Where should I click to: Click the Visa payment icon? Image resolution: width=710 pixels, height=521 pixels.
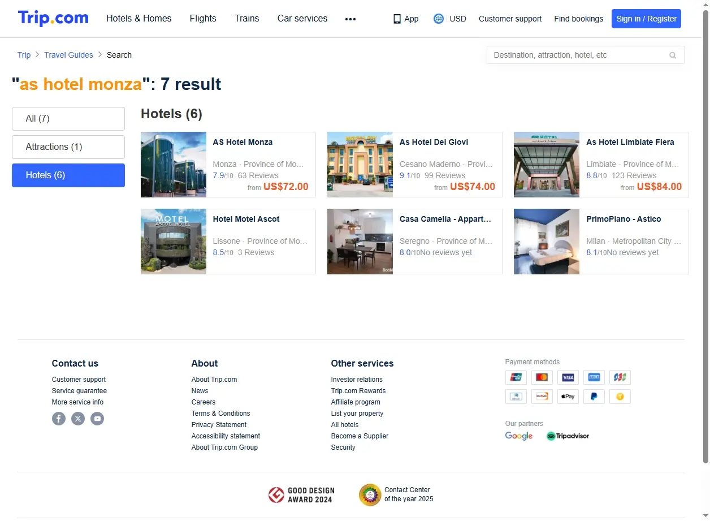568,377
